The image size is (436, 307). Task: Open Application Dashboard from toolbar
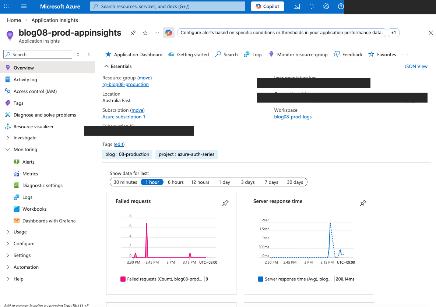[x=134, y=54]
